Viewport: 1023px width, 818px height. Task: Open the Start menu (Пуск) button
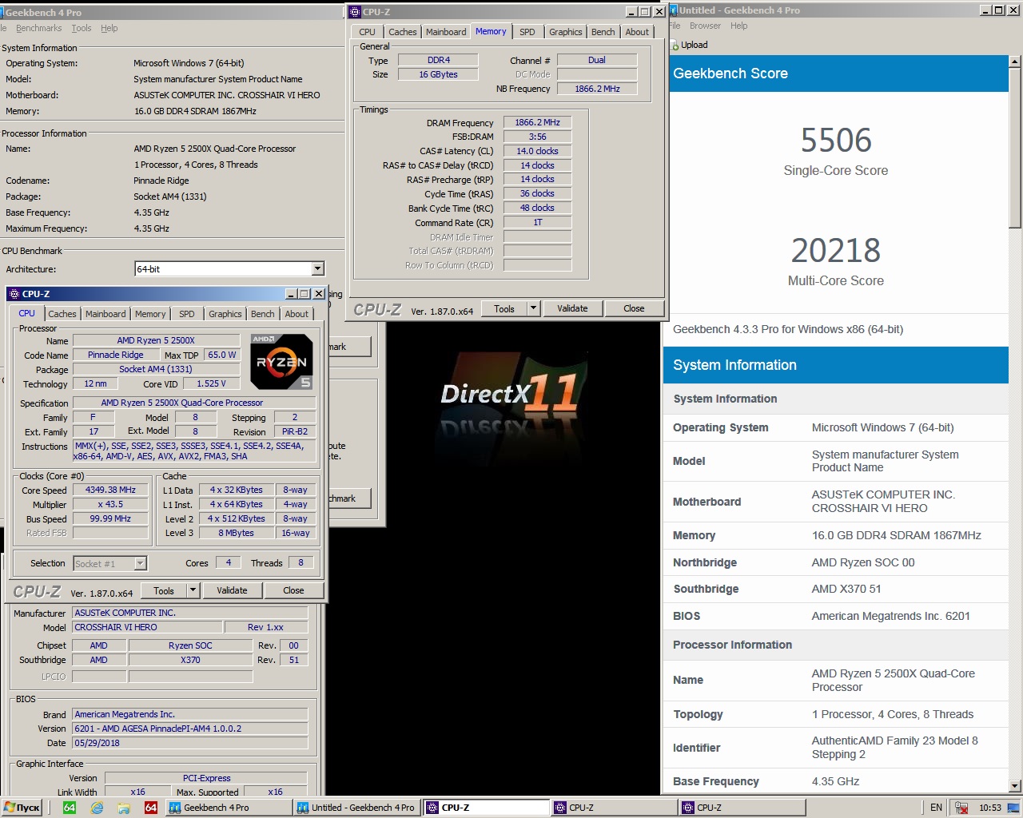[x=22, y=808]
